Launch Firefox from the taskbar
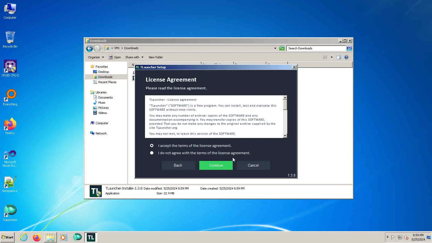The width and height of the screenshot is (432, 243). [x=37, y=237]
